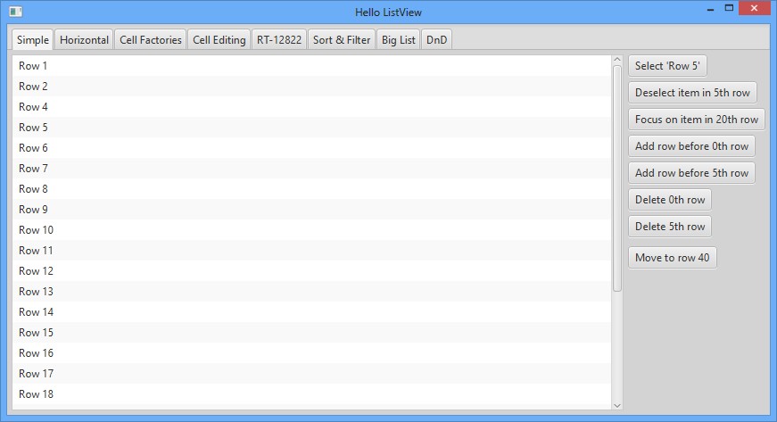Go to the RT-12822 tab
This screenshot has width=777, height=422.
click(x=279, y=40)
